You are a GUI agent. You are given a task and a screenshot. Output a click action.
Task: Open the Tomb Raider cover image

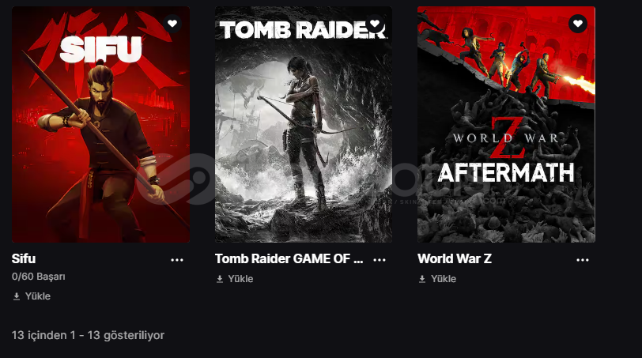point(304,124)
